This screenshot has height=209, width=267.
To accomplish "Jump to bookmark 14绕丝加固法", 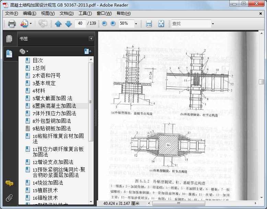I will tap(48, 183).
